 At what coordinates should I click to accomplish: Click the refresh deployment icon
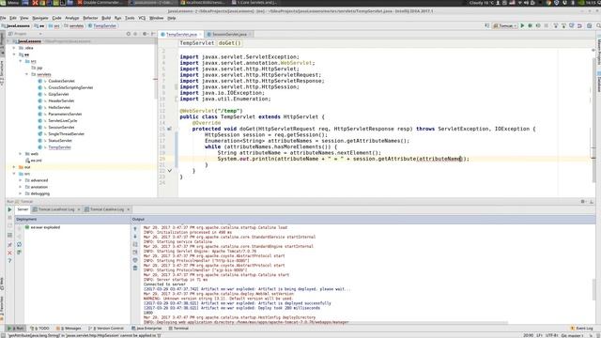pos(19,244)
